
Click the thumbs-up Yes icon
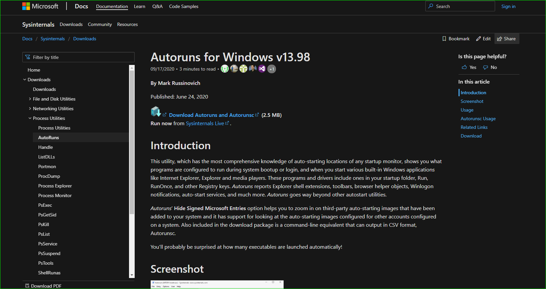tap(464, 67)
